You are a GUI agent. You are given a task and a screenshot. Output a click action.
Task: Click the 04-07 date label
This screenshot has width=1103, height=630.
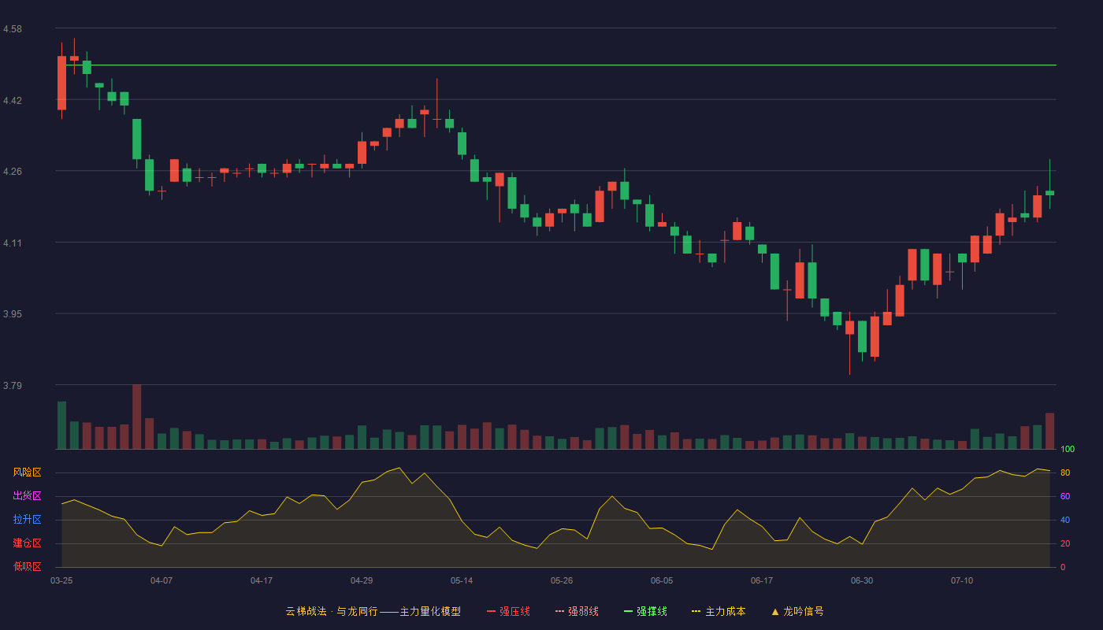click(162, 580)
